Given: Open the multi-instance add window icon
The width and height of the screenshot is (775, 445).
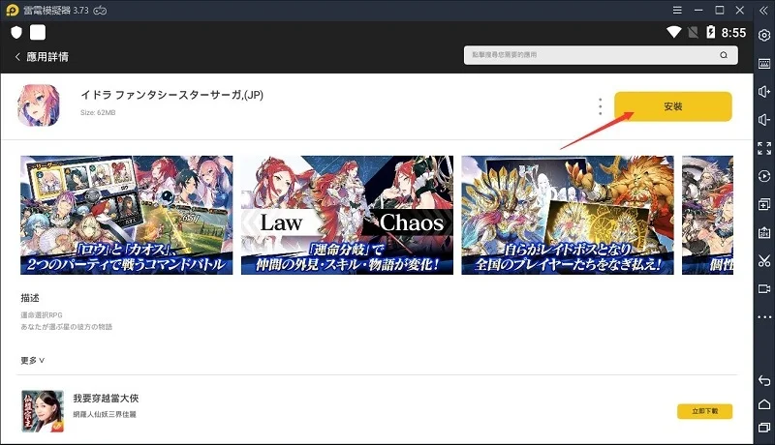Looking at the screenshot, I should [764, 204].
